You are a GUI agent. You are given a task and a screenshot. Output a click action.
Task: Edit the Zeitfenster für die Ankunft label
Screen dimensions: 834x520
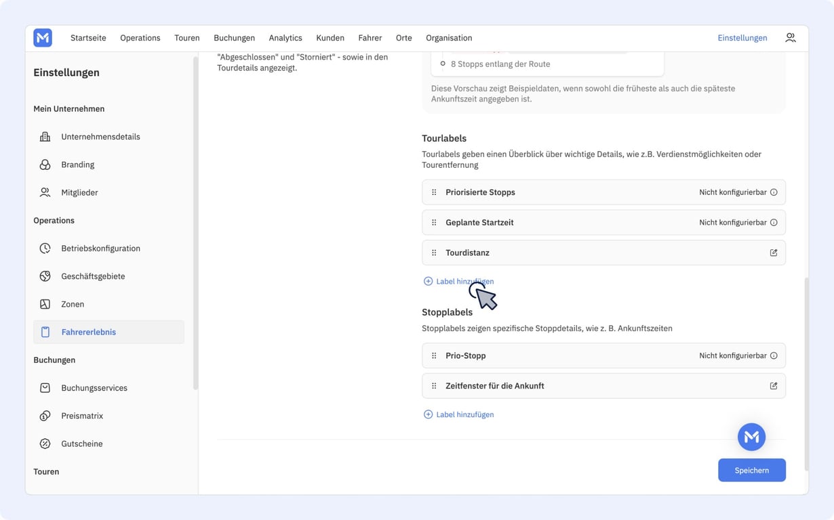click(x=774, y=386)
